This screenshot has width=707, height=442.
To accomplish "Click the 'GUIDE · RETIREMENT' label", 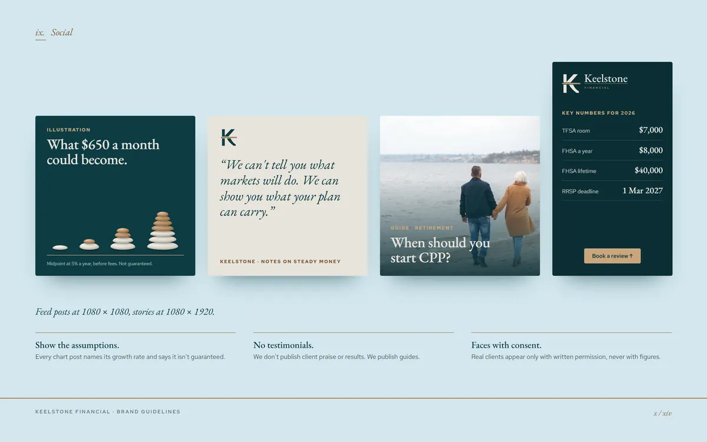I will [422, 227].
